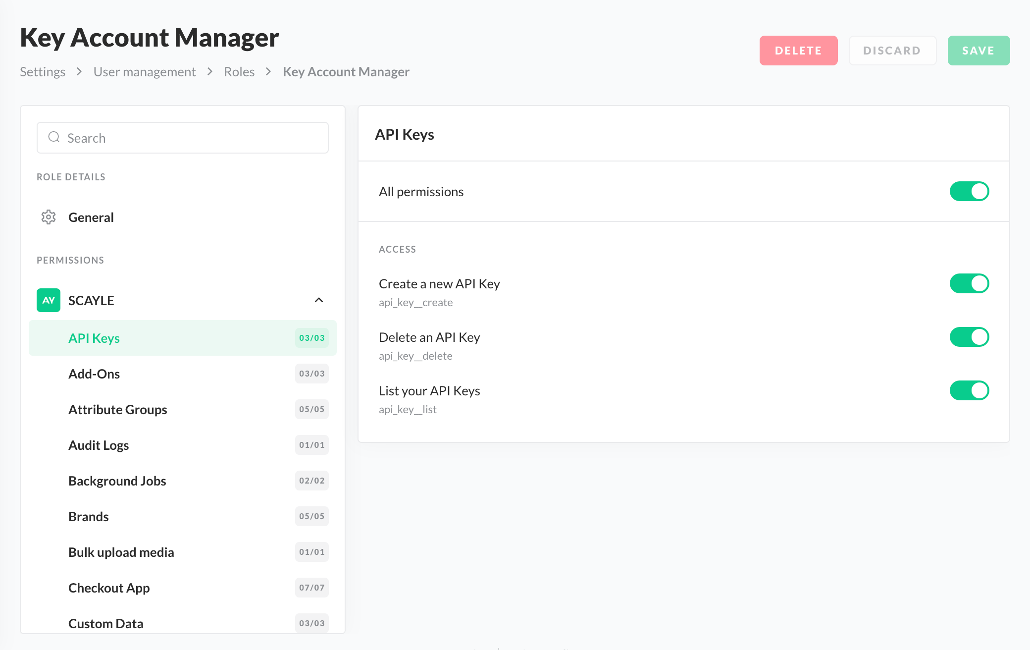Click the General gear icon
This screenshot has width=1030, height=650.
[49, 217]
